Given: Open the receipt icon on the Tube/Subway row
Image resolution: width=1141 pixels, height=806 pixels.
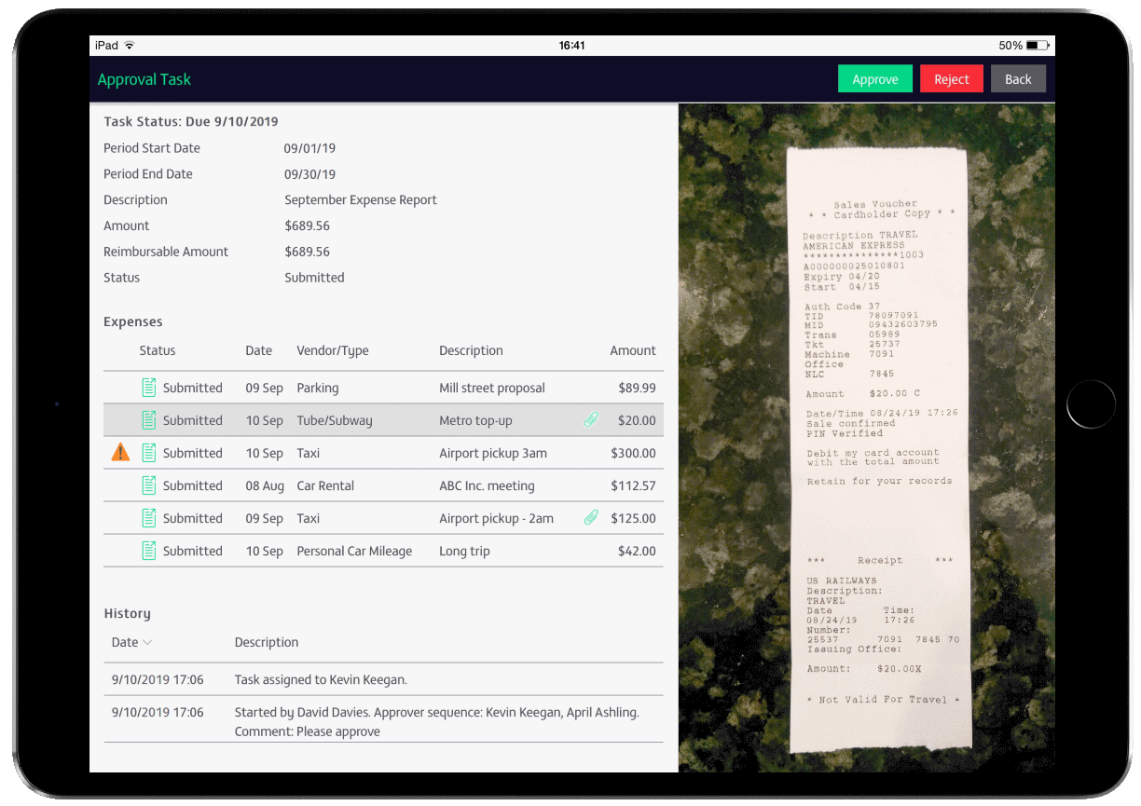Looking at the screenshot, I should coord(150,419).
